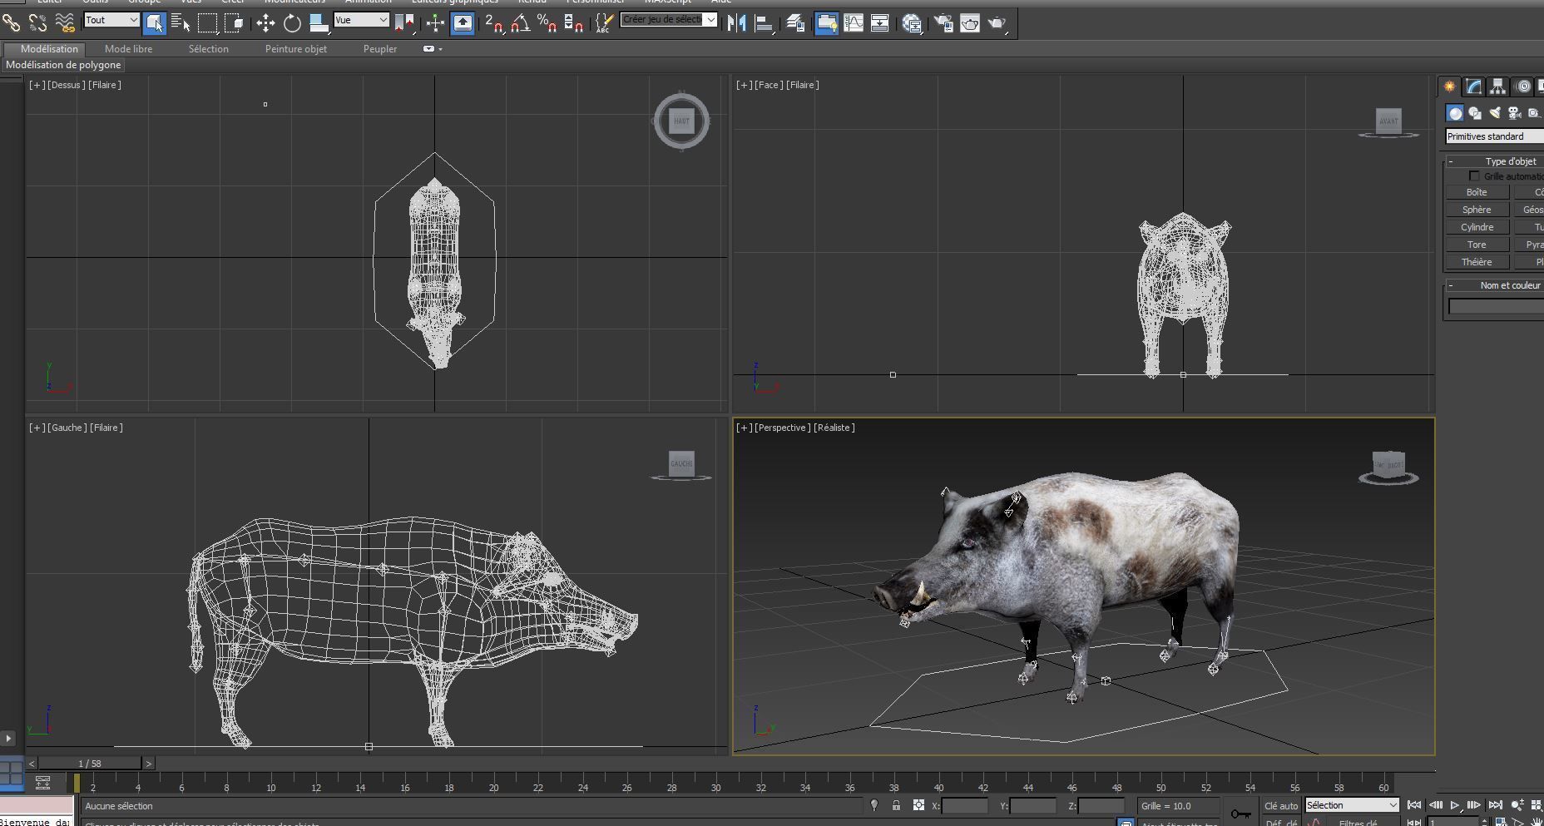Select the Cameras category icon
Screen dimensions: 1544x826
pos(1515,113)
